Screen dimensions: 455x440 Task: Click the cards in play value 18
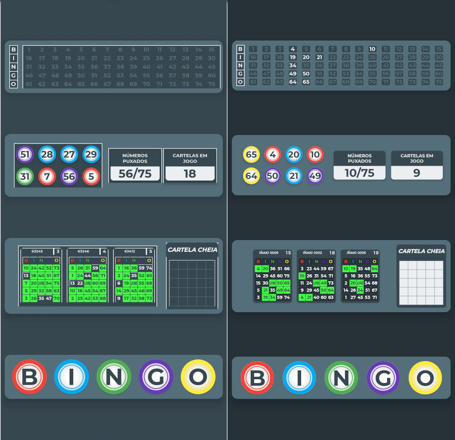190,173
